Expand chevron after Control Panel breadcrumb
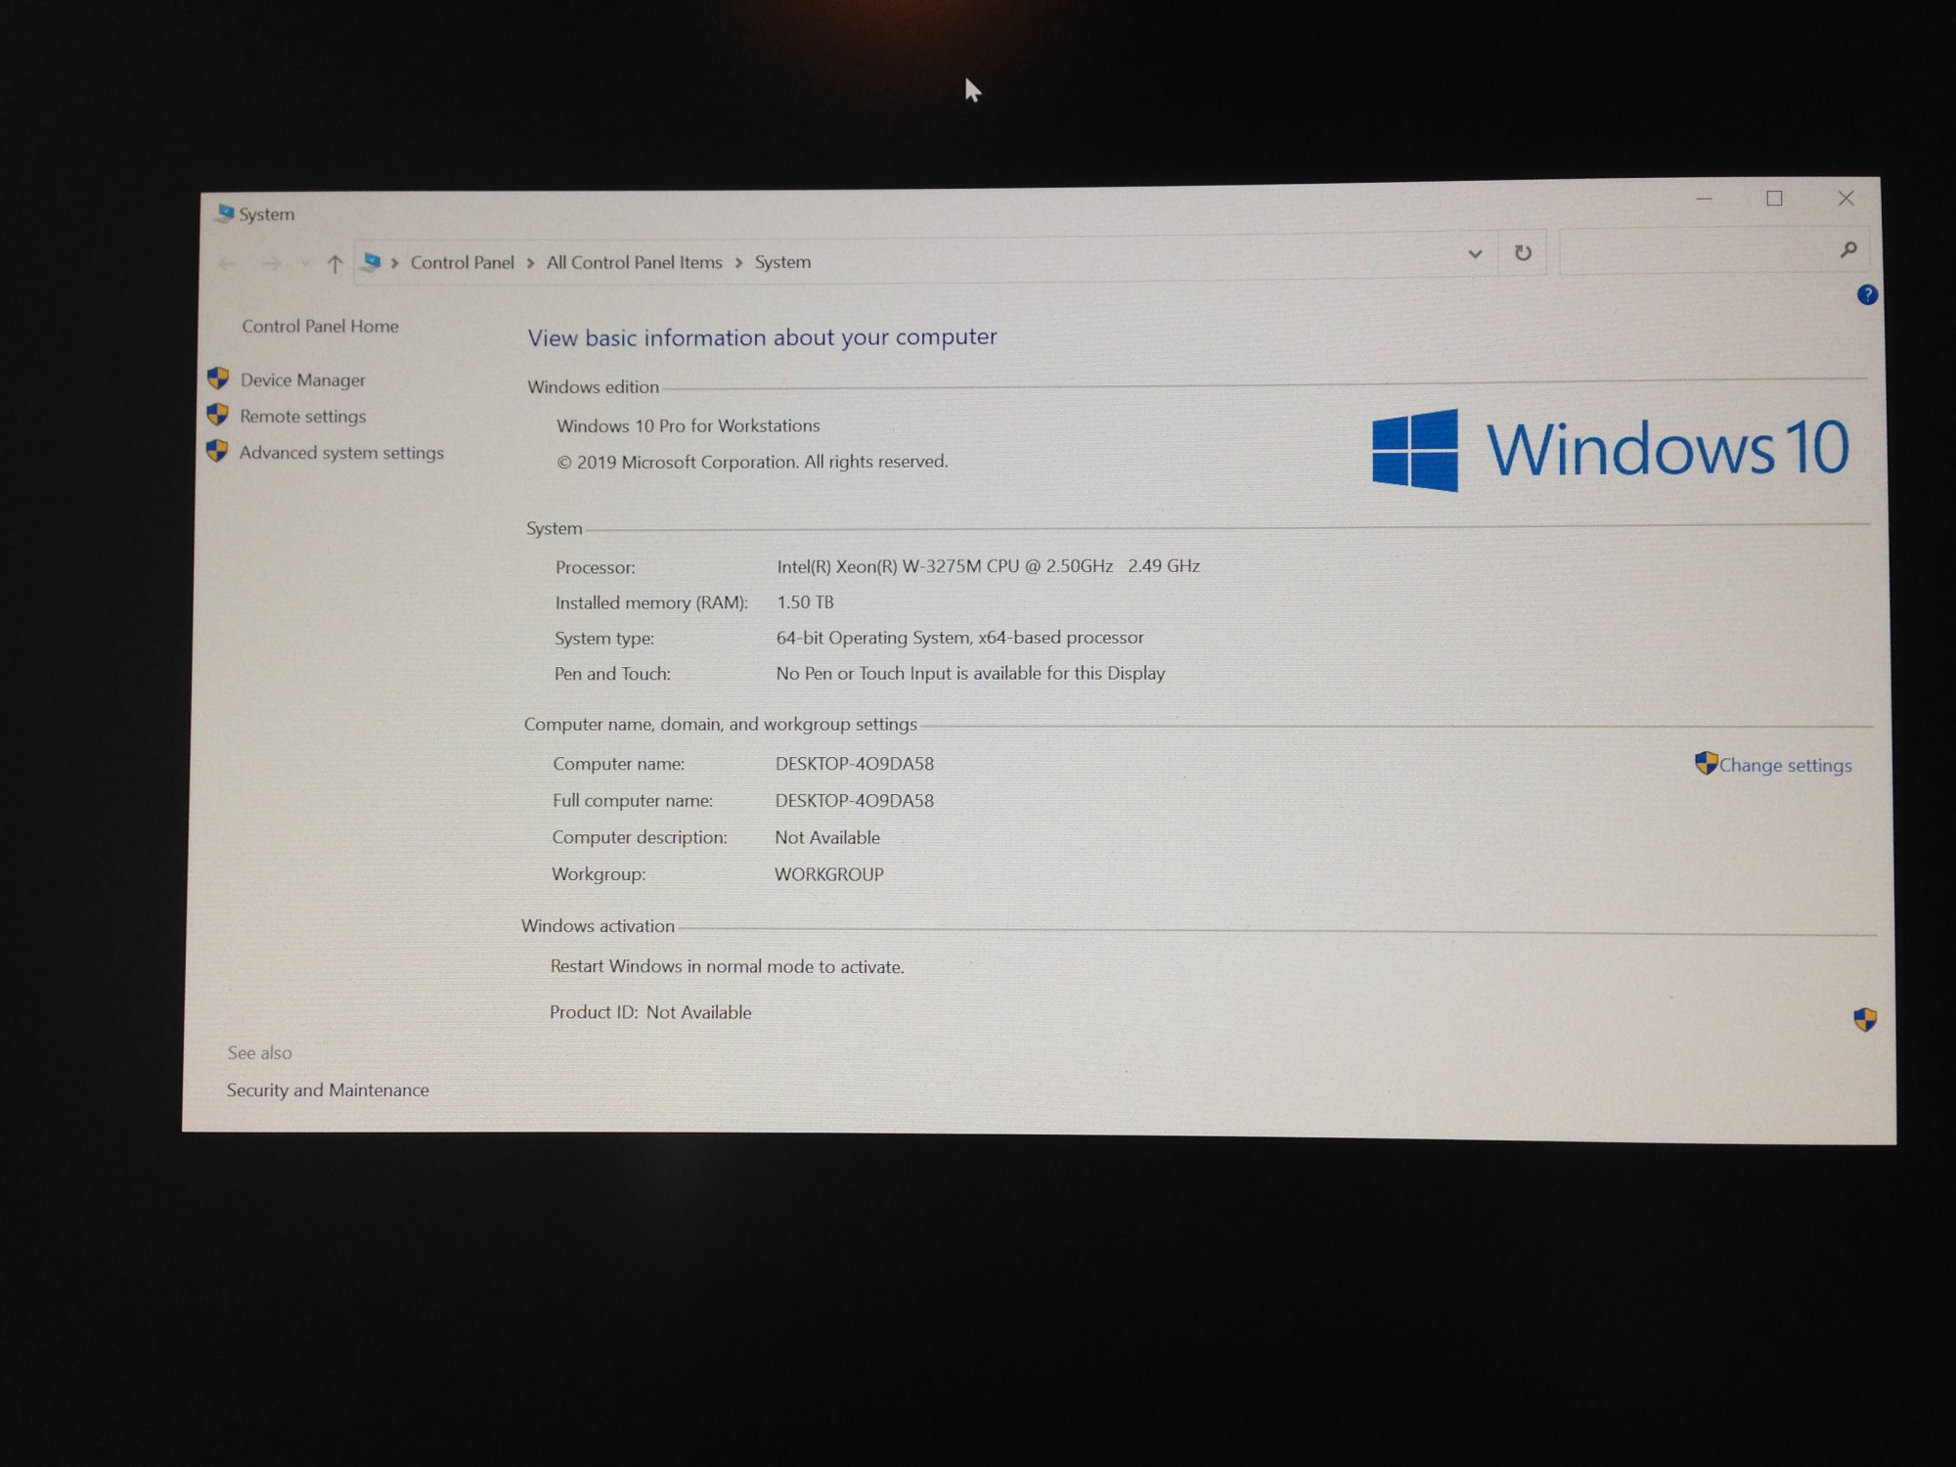1956x1467 pixels. [530, 263]
